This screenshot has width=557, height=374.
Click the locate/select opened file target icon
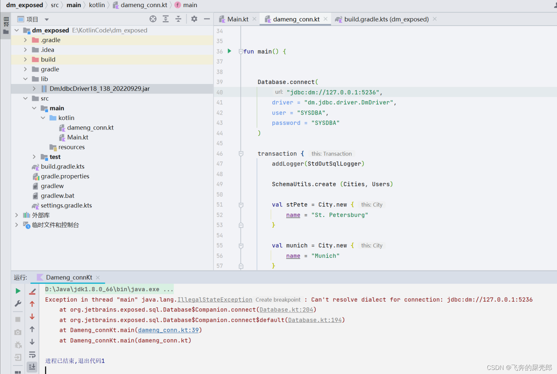[153, 19]
